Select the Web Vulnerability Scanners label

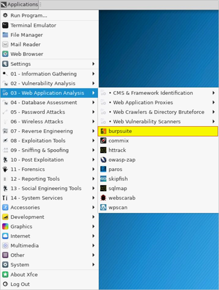pos(147,122)
